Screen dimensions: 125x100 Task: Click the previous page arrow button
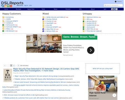point(5,66)
